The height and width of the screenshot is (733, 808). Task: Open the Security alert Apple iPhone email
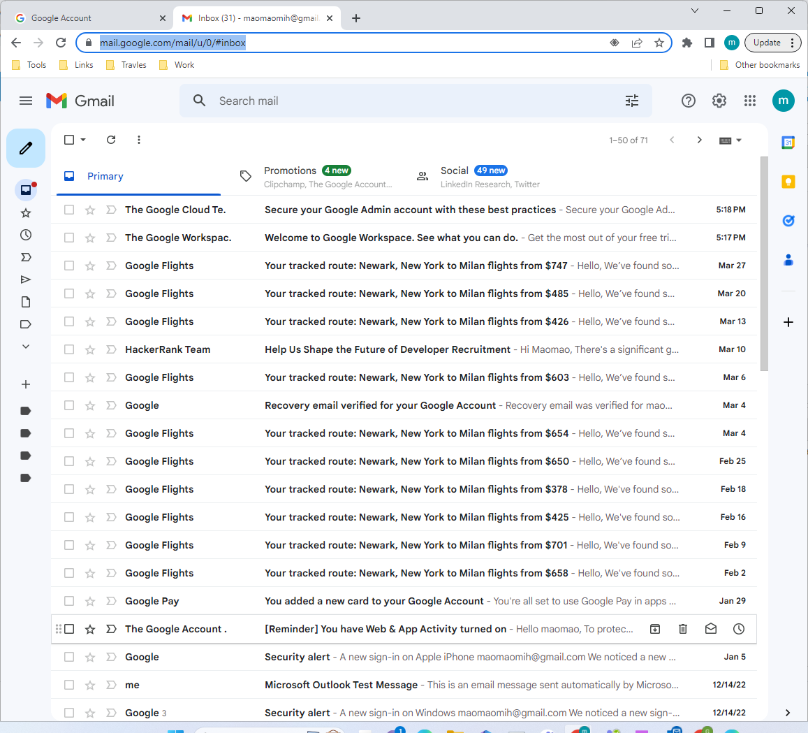click(x=404, y=658)
